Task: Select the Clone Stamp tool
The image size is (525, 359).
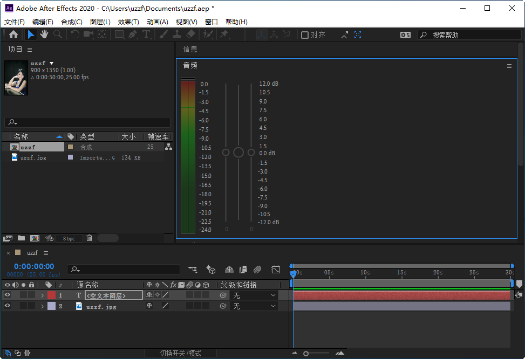Action: [178, 34]
